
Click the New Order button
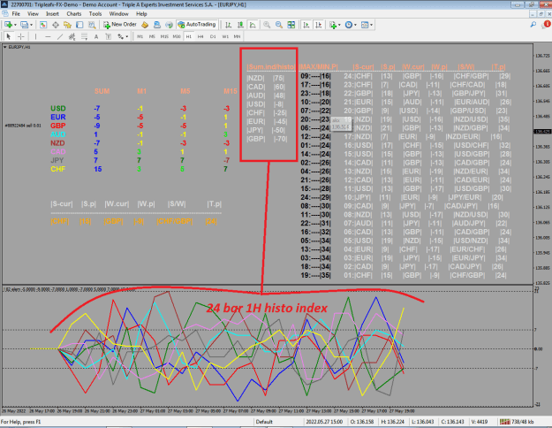point(120,25)
